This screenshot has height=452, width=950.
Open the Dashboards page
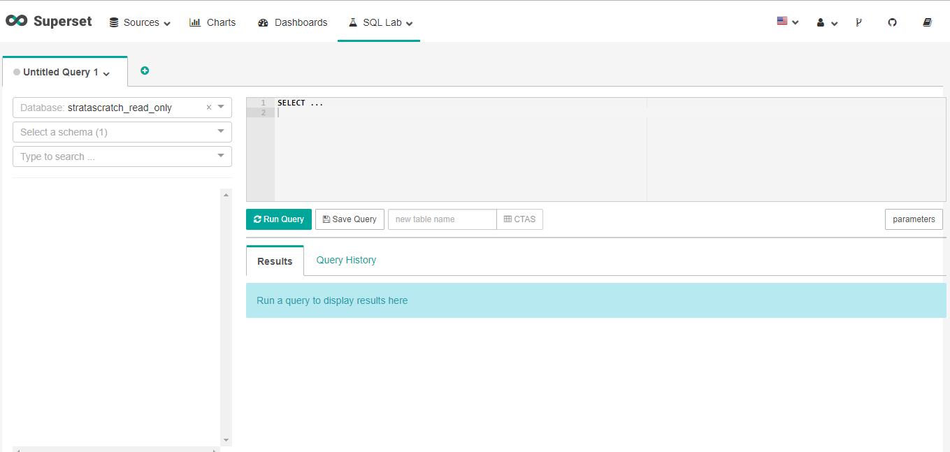pos(292,22)
